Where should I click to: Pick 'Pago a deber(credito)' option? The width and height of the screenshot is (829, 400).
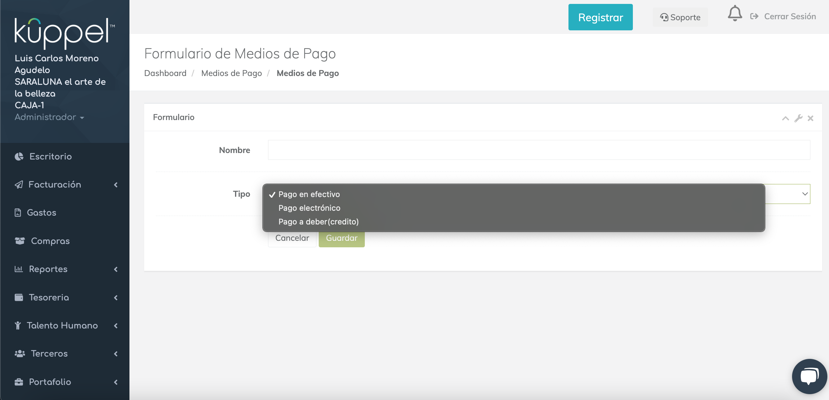point(318,222)
